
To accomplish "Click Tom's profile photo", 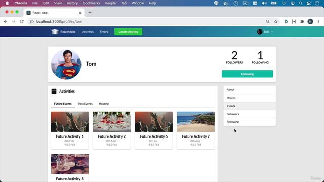I will pos(66,64).
